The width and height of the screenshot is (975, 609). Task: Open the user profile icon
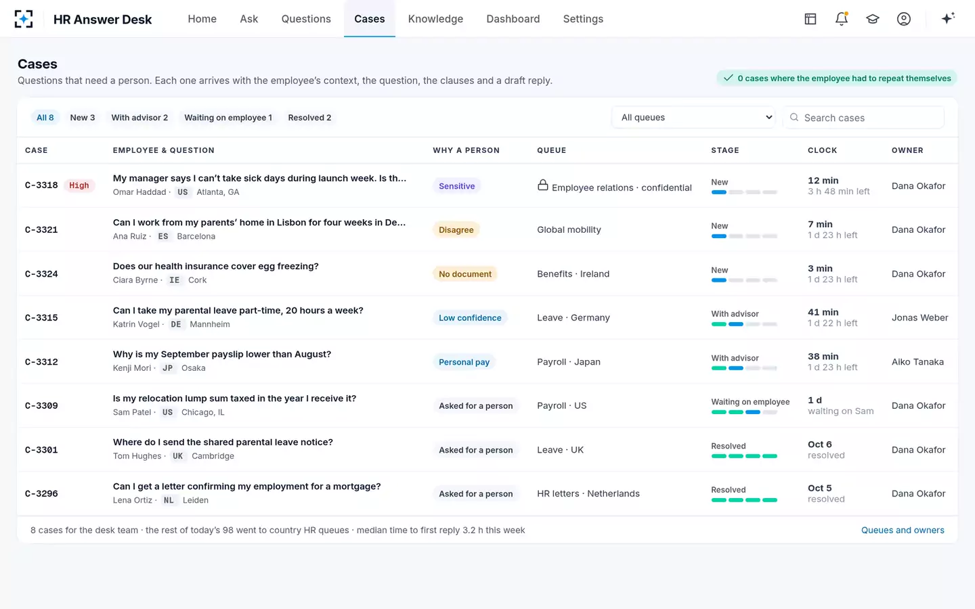coord(904,19)
